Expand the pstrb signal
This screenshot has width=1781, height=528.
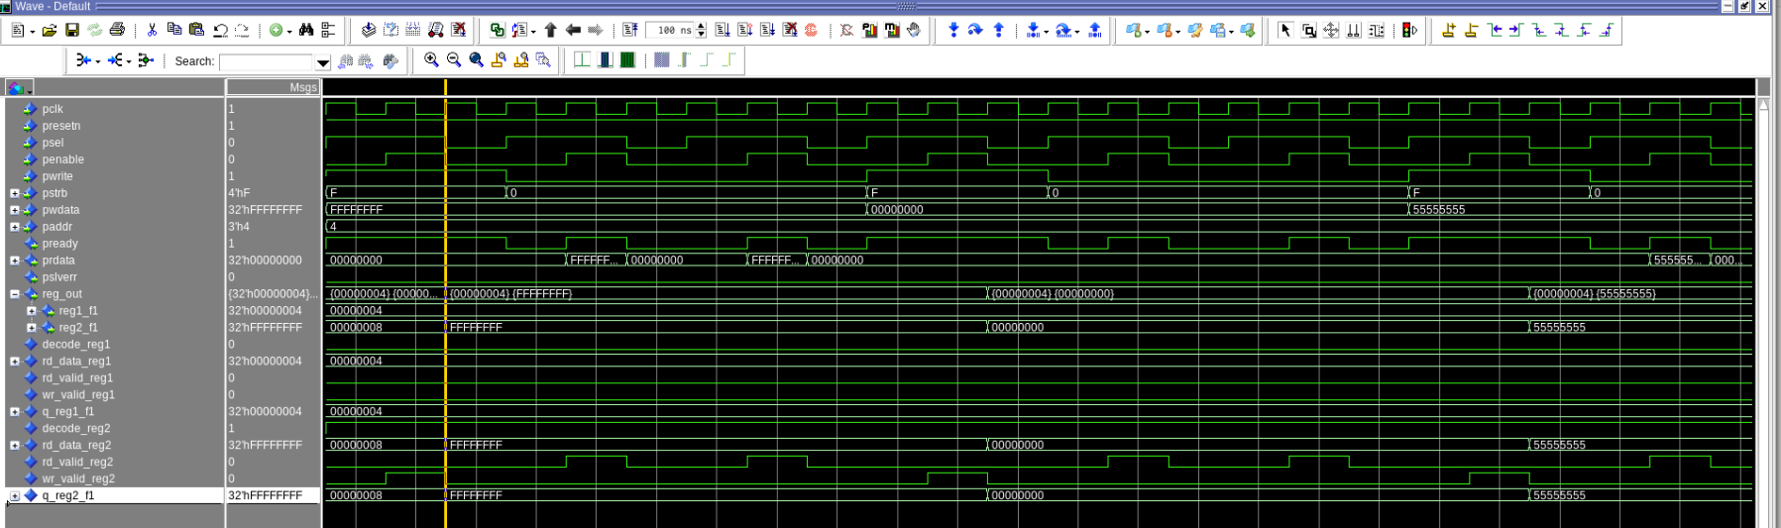tap(15, 193)
